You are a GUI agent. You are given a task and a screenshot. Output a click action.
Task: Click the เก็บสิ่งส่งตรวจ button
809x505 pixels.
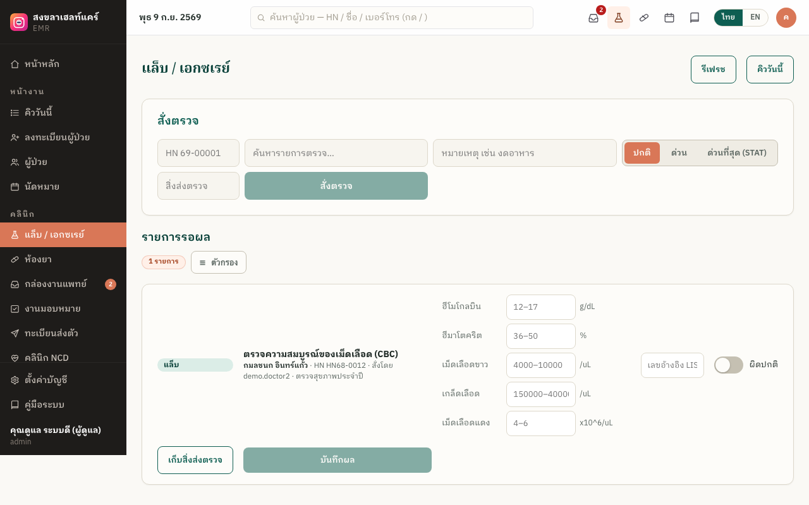point(195,460)
